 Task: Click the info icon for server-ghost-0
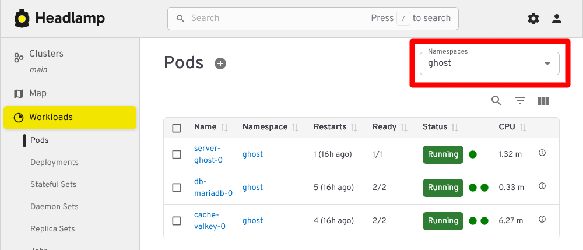coord(542,153)
